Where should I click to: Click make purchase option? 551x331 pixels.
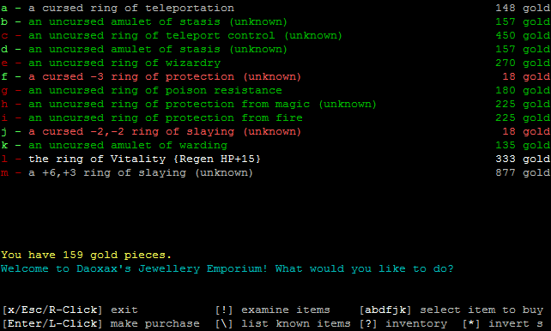(101, 323)
